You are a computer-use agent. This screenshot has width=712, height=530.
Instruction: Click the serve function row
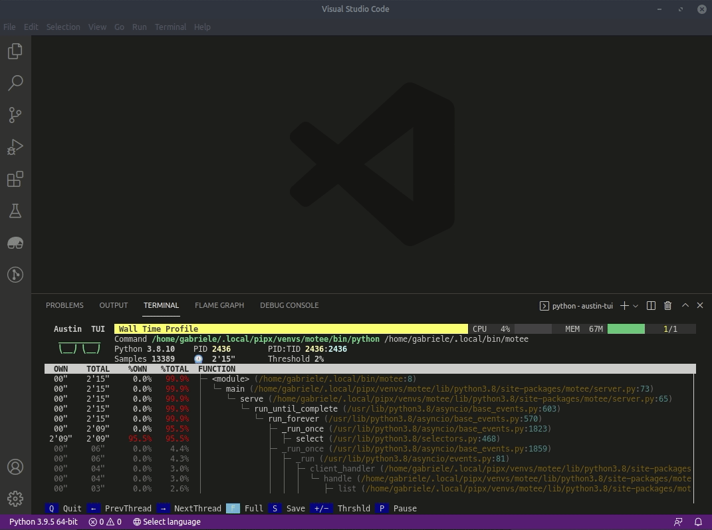pyautogui.click(x=370, y=399)
